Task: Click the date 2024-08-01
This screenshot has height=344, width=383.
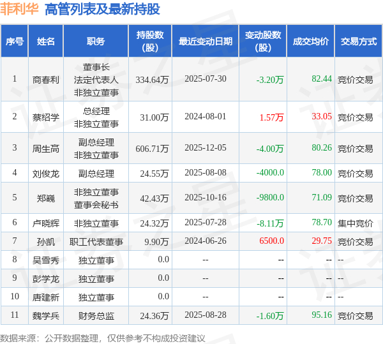Action: [x=206, y=116]
